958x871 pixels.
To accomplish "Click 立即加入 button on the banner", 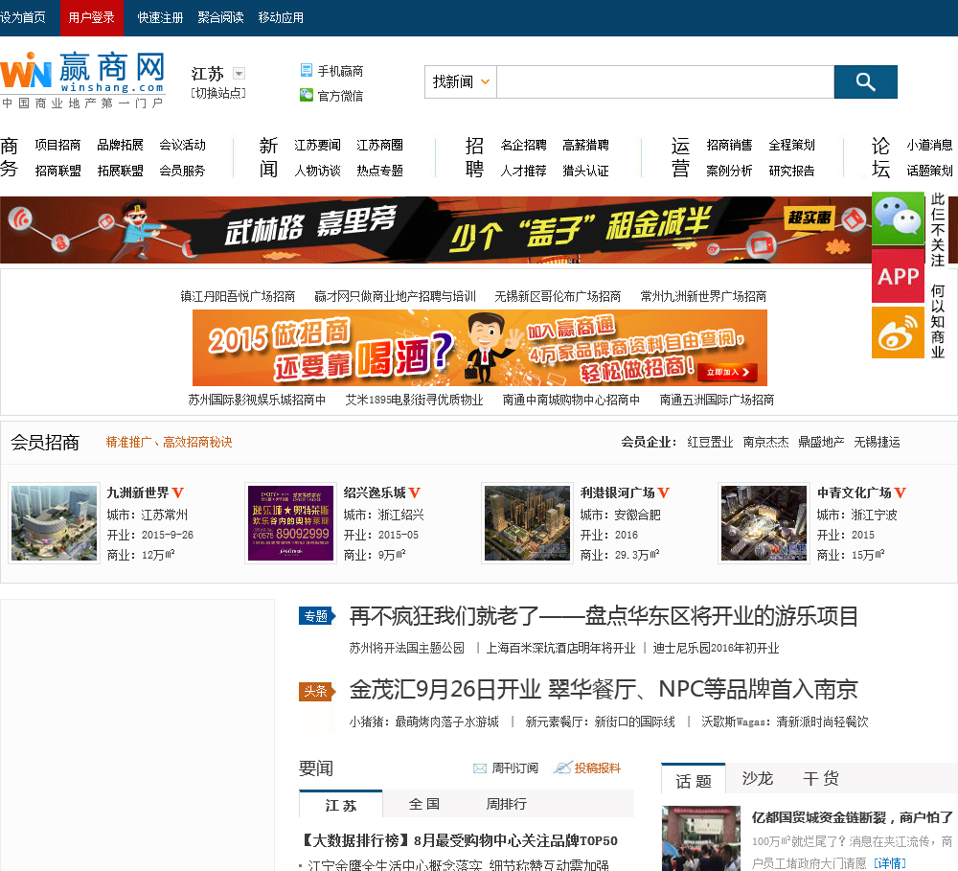I will pos(729,372).
